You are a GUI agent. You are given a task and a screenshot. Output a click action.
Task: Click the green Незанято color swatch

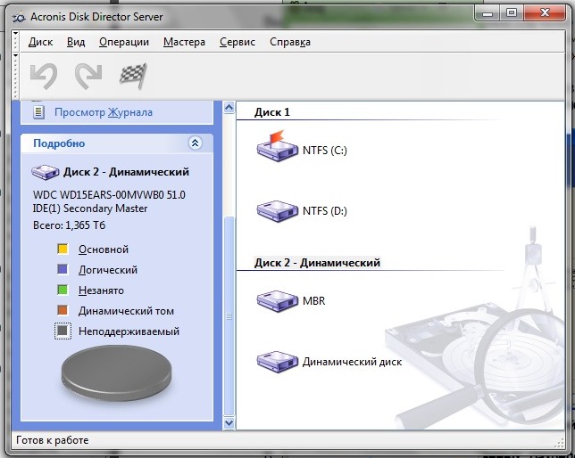point(62,290)
